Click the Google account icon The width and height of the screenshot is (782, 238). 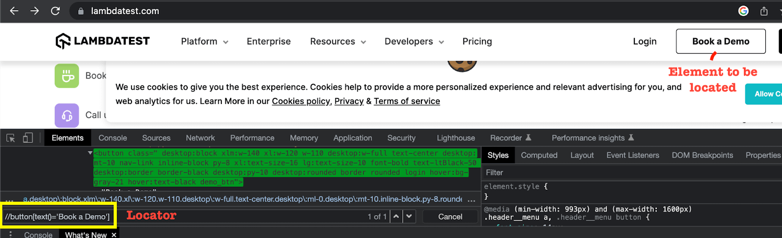[x=743, y=11]
